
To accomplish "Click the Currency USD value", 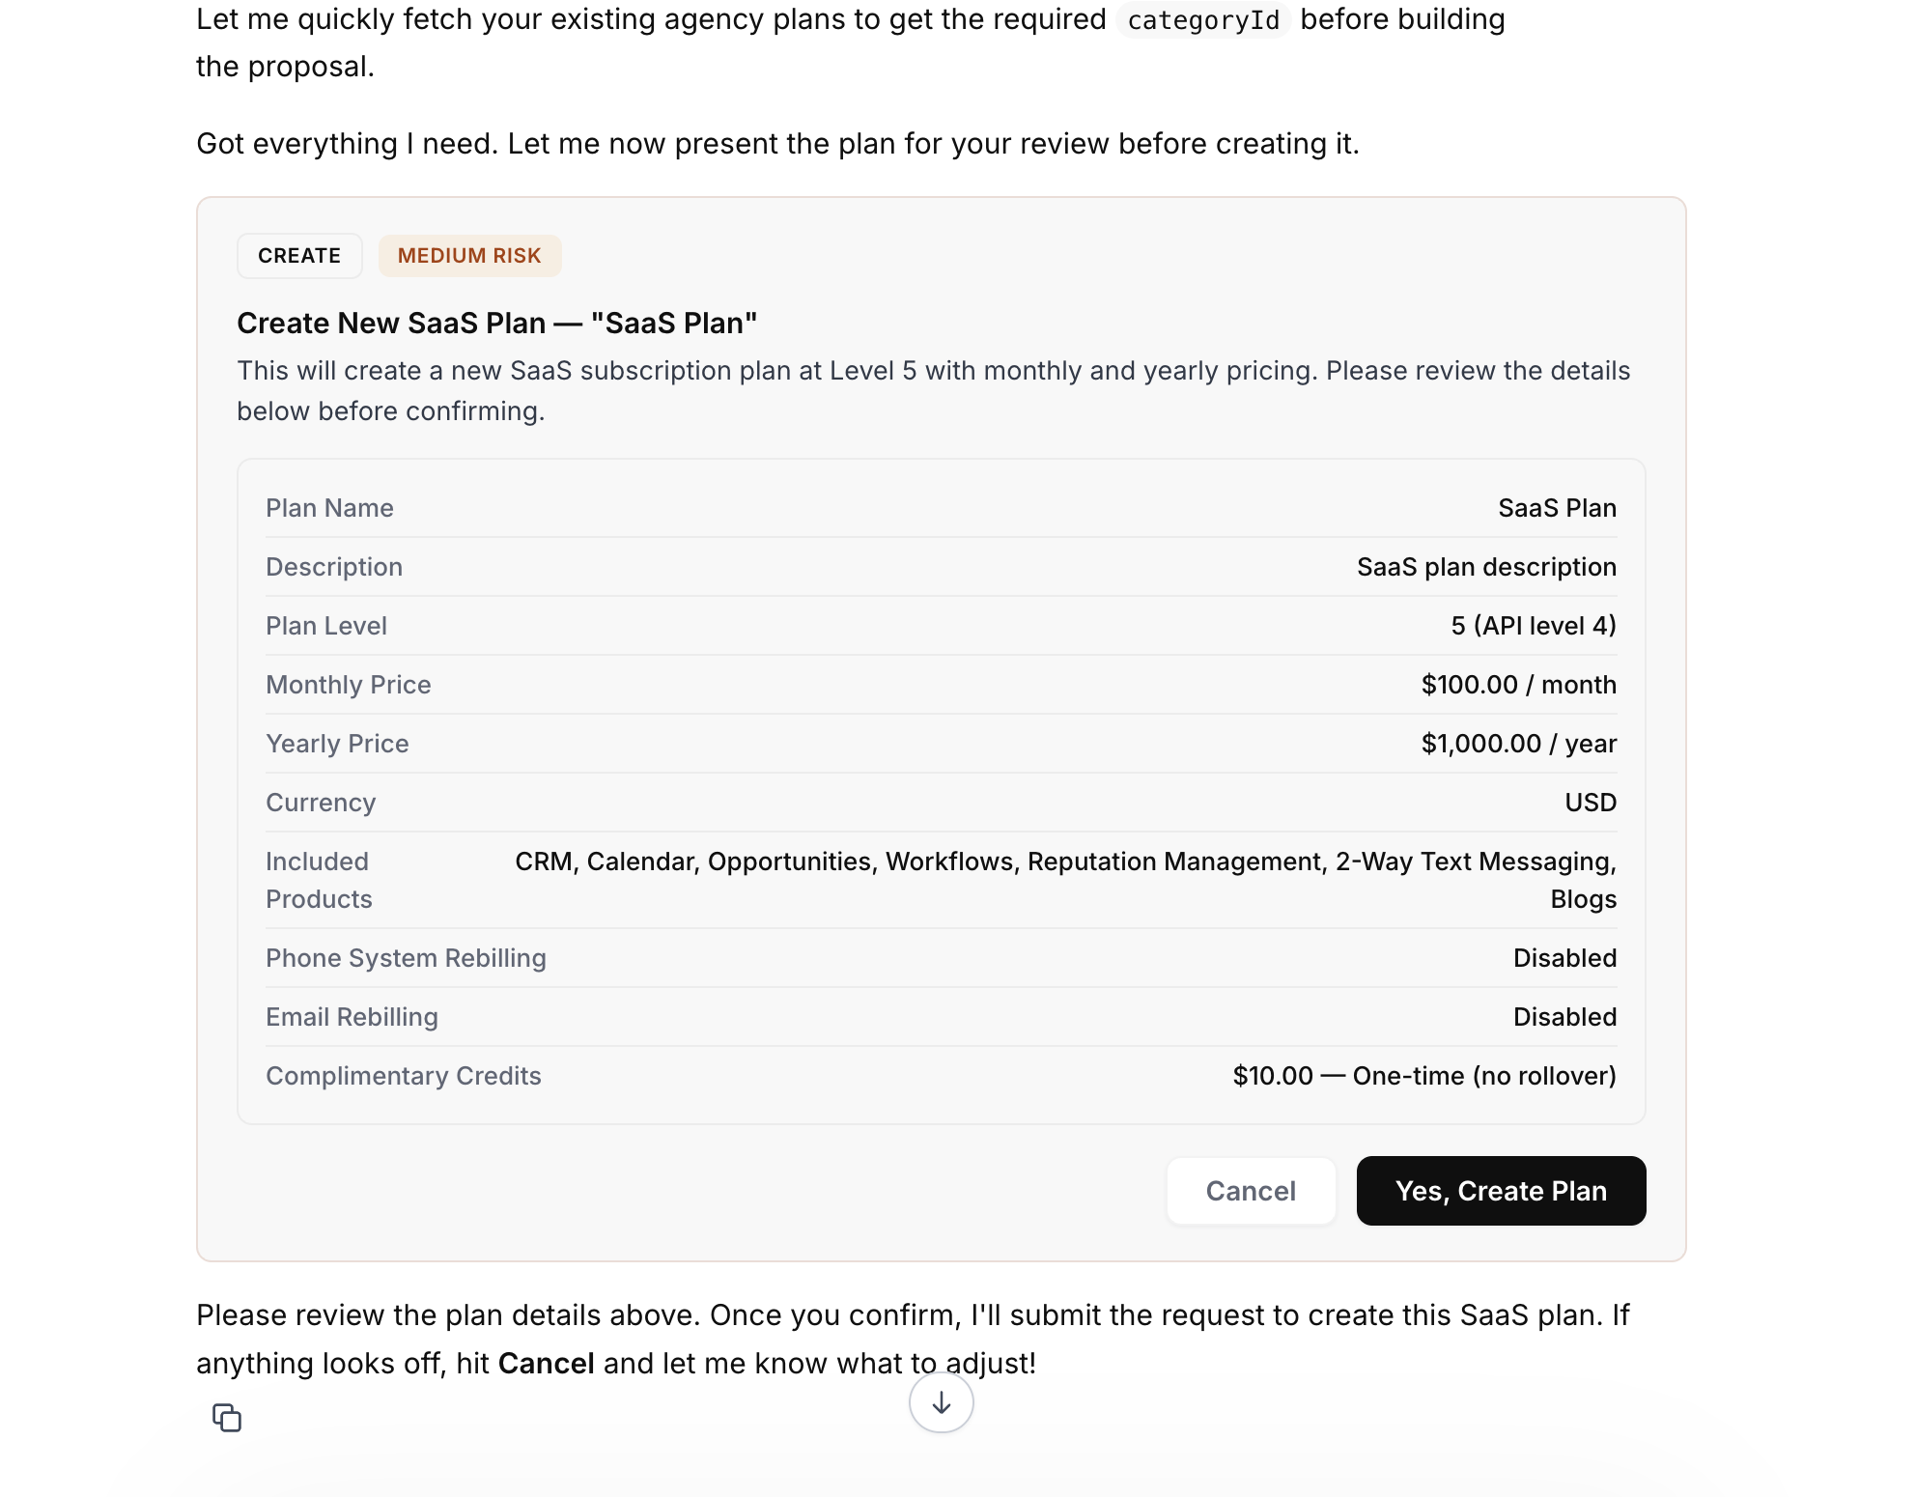I will (1591, 803).
